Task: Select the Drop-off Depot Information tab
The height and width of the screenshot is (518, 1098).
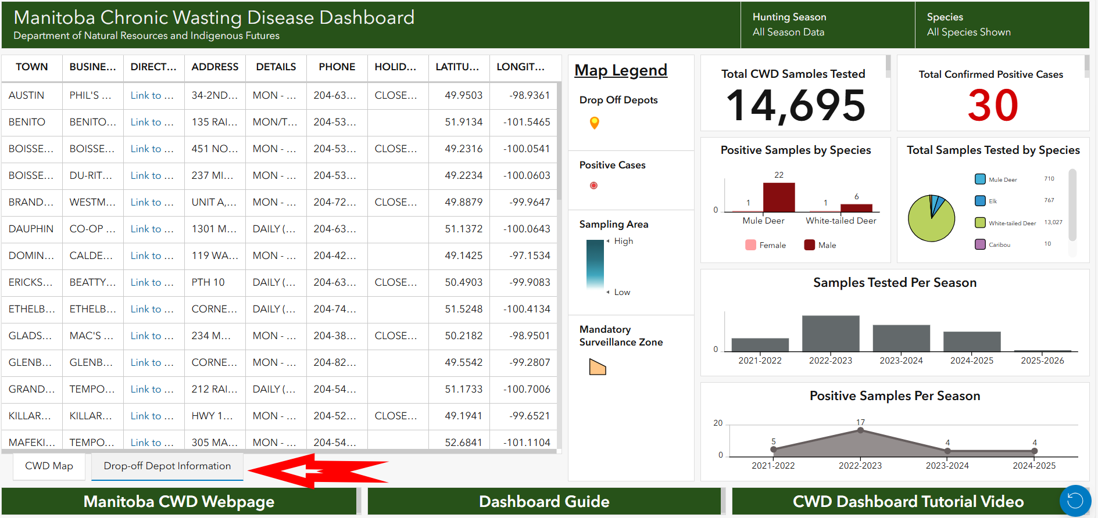Action: 167,466
